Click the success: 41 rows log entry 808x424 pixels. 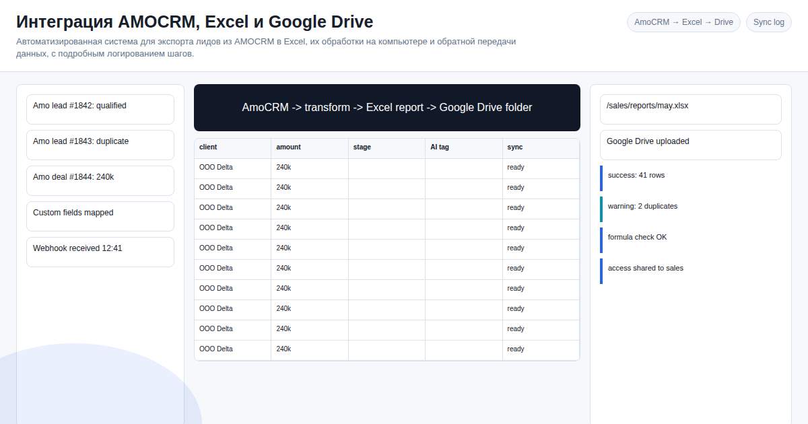691,178
